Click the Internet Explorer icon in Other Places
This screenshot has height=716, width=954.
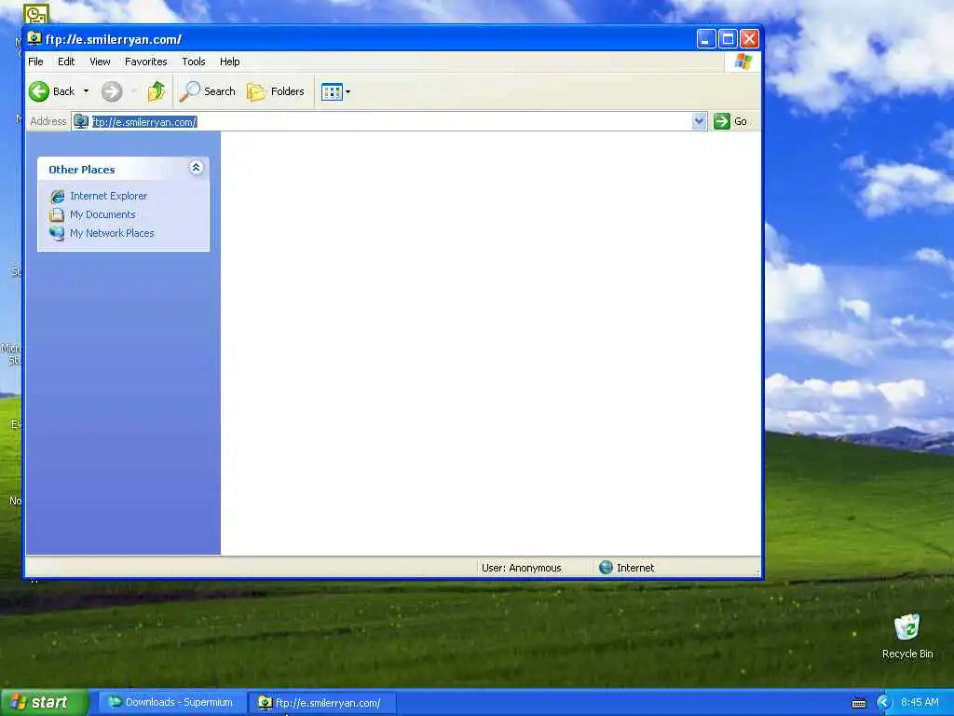click(x=57, y=196)
